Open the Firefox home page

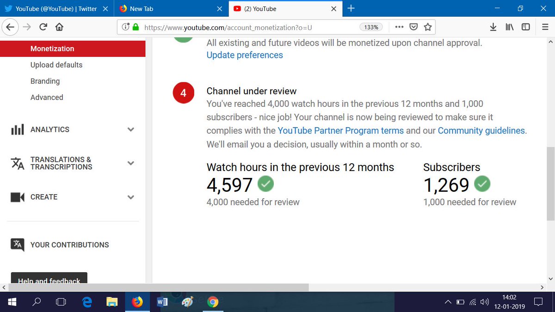(x=59, y=27)
